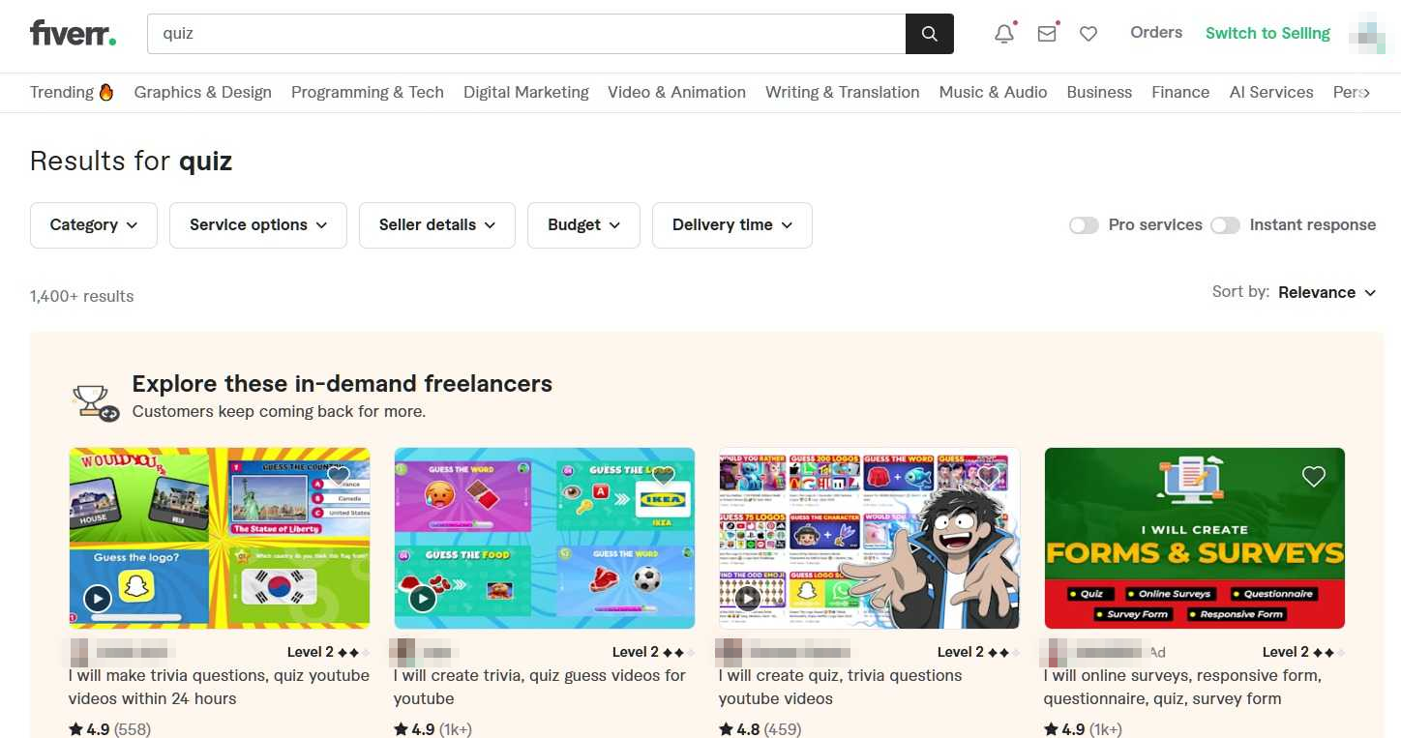Toggle Instant response switch
Screen dimensions: 1401x738
1225,225
